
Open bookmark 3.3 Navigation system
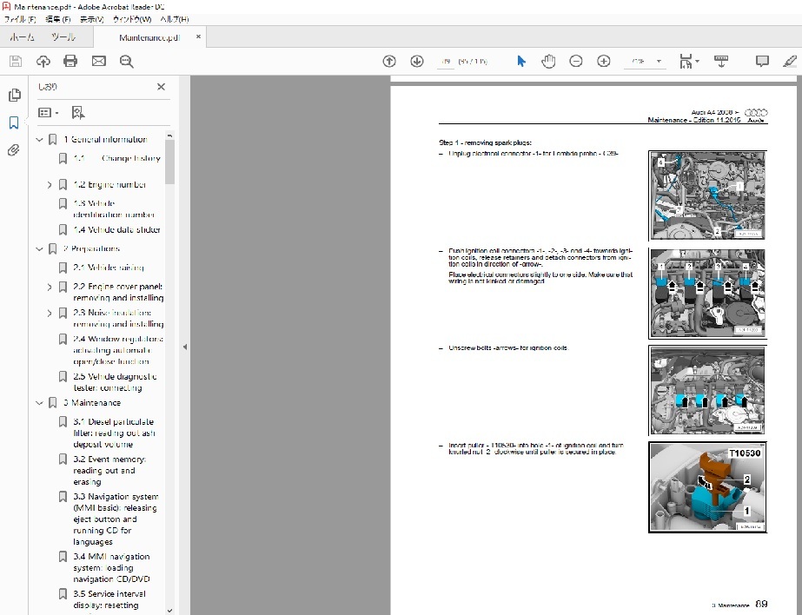point(116,519)
